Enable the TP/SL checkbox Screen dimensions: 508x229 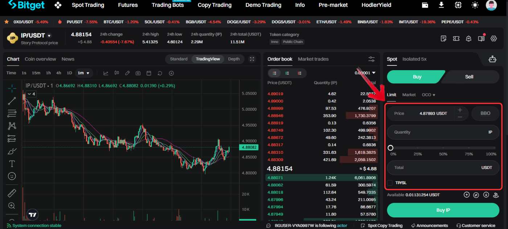tap(390, 183)
